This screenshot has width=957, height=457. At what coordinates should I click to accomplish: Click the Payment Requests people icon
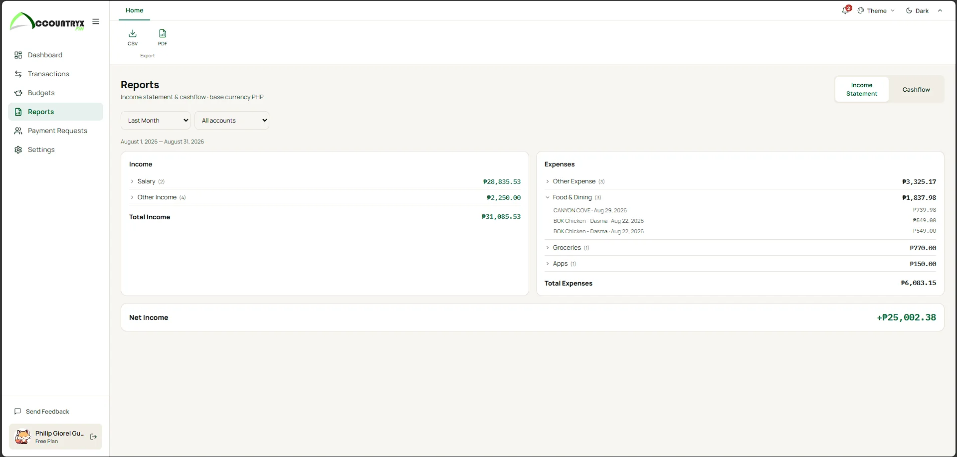point(18,131)
